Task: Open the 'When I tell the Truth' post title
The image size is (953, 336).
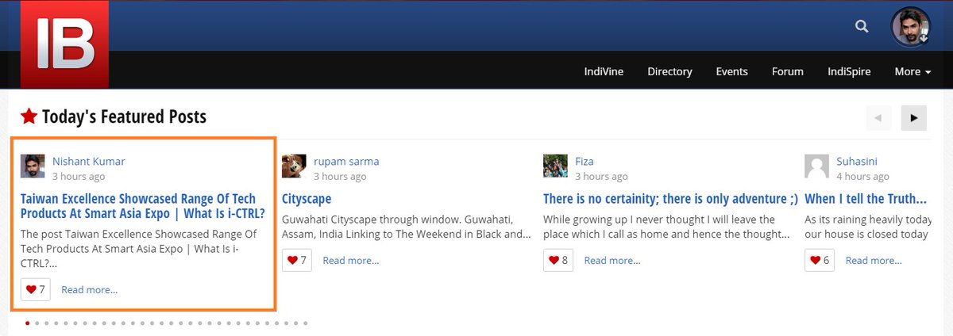Action: 866,198
